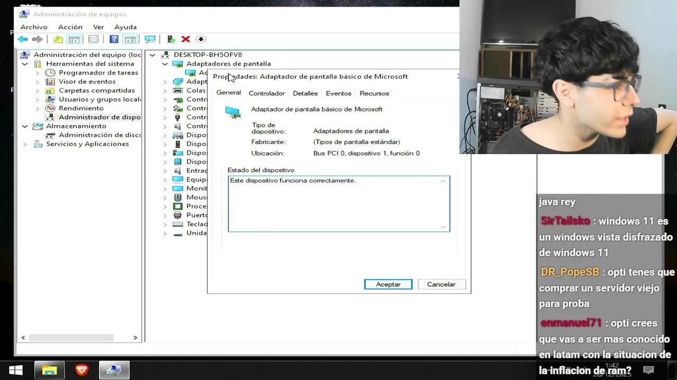Click left tree scrollbar right arrow
This screenshot has height=380, width=677.
135,338
